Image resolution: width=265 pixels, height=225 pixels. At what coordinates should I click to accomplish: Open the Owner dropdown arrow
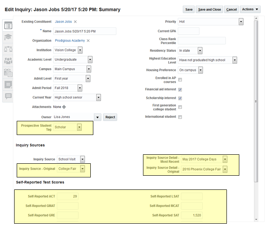[98, 117]
